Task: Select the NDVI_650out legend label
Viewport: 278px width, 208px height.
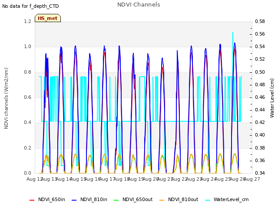Action: pos(137,199)
